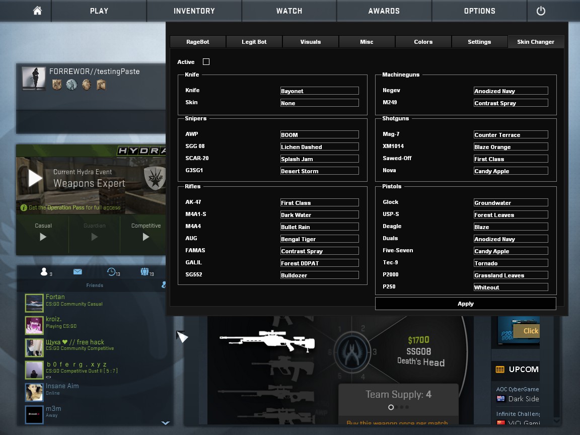Go to the home screen icon
Viewport: 580px width, 435px height.
(37, 11)
